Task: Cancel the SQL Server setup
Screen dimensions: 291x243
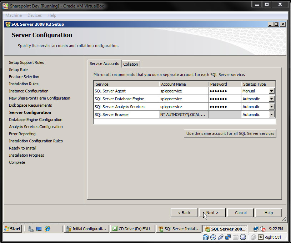Action: 241,213
